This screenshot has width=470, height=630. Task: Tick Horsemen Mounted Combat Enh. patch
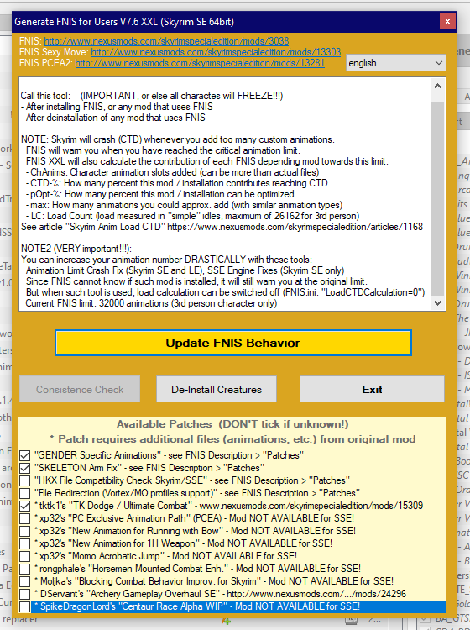point(25,569)
